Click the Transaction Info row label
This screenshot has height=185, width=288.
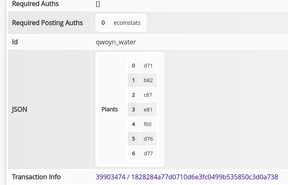tap(36, 177)
